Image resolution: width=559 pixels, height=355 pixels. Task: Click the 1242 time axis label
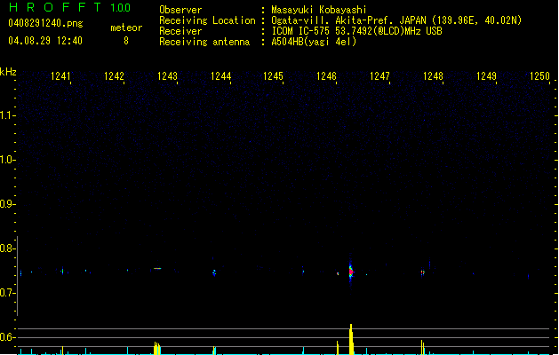point(114,76)
